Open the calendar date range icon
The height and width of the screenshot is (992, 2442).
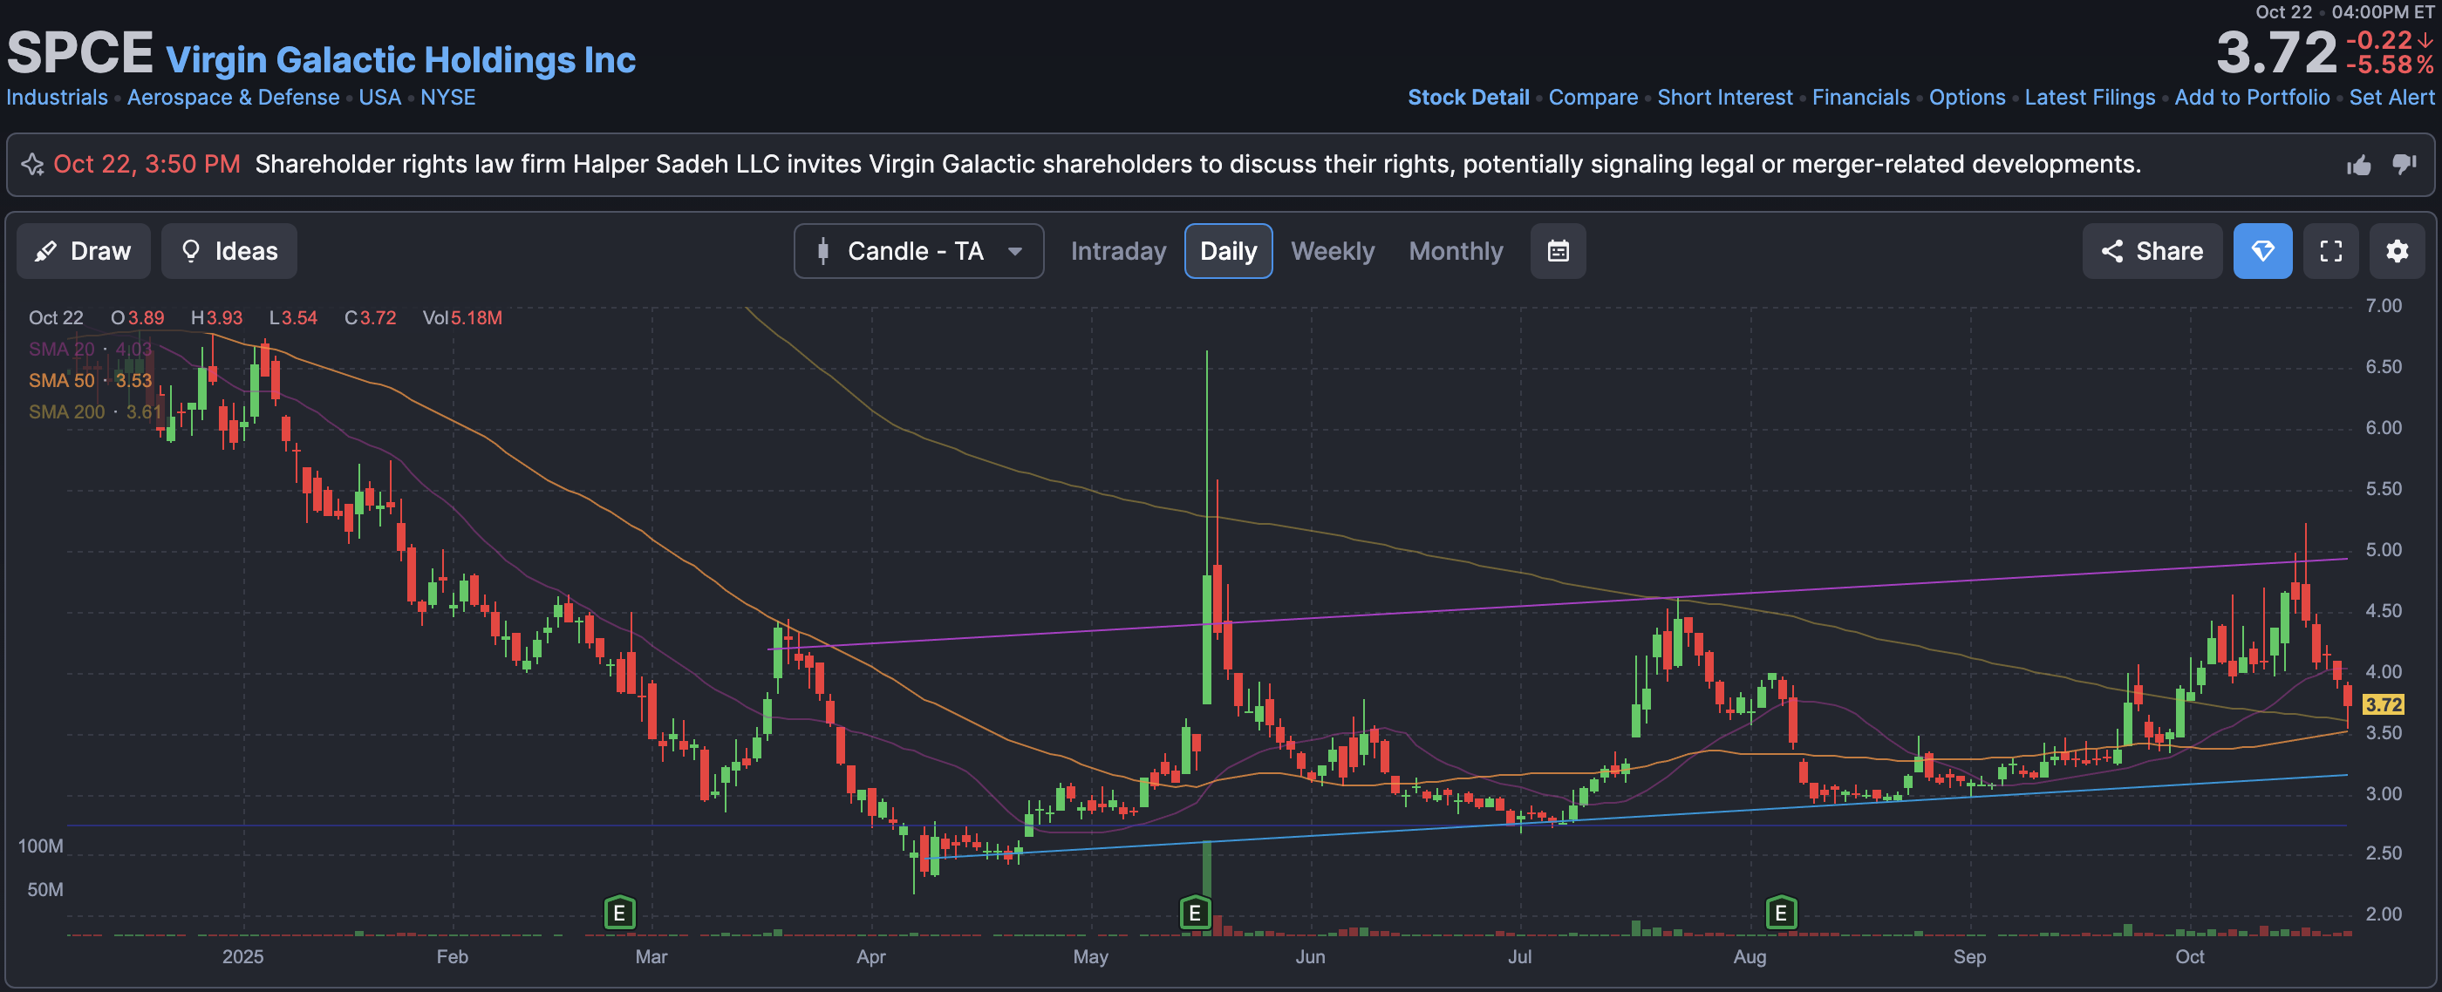1558,251
